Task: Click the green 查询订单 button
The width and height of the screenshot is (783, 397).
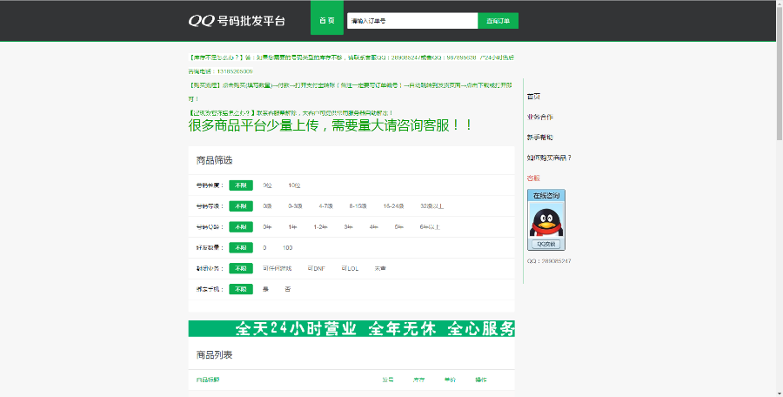Action: [498, 21]
